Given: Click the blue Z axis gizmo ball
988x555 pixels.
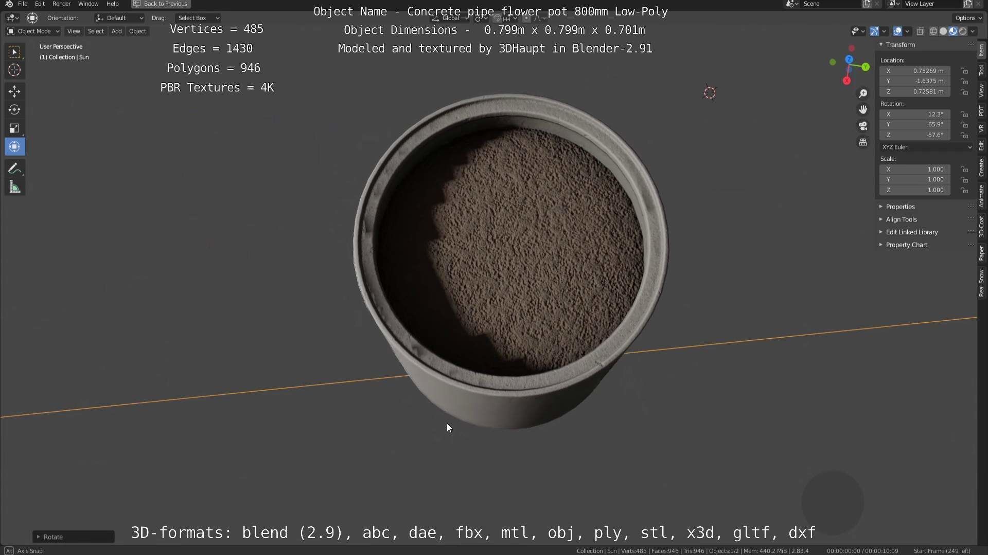Looking at the screenshot, I should [849, 60].
